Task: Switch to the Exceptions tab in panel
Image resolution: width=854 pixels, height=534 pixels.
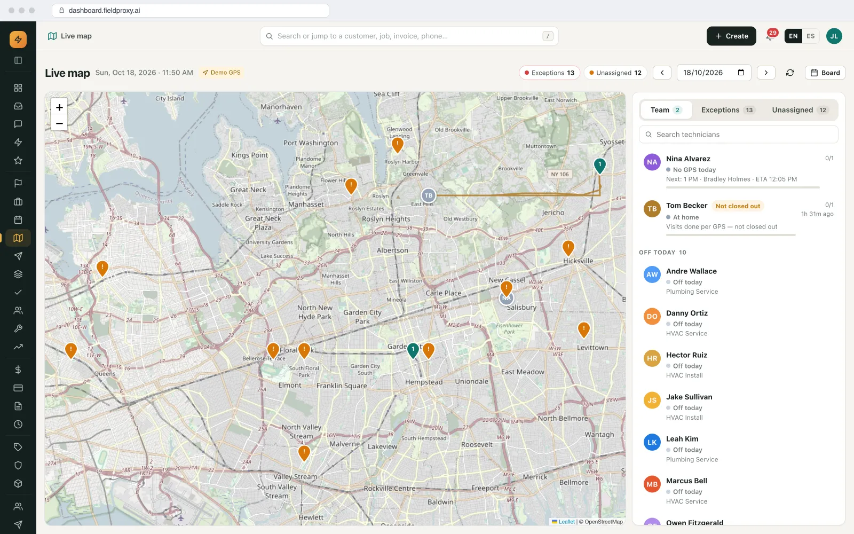Action: [x=728, y=110]
